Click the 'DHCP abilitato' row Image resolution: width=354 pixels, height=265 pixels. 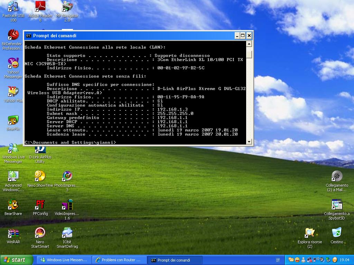coord(105,101)
